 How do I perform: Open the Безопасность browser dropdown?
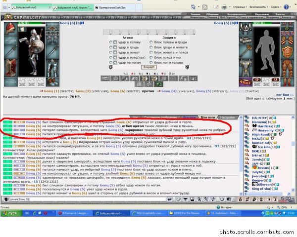[x=258, y=7]
